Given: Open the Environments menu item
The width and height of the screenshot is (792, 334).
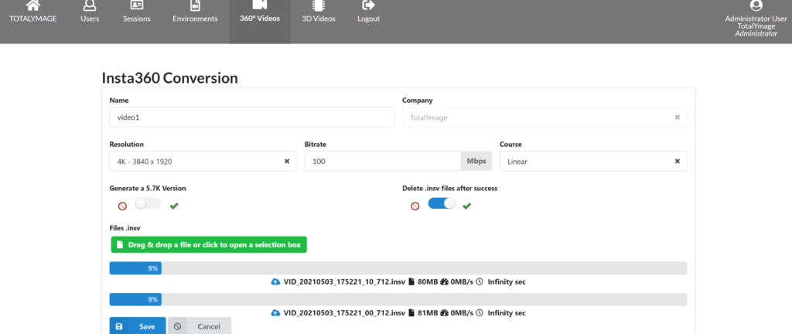Looking at the screenshot, I should (x=195, y=19).
